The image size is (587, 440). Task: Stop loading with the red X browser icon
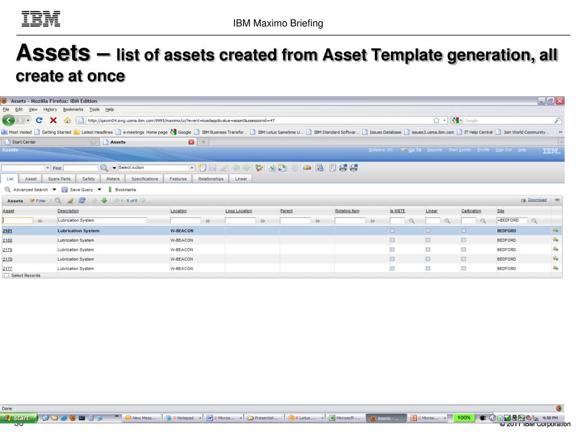pos(53,120)
